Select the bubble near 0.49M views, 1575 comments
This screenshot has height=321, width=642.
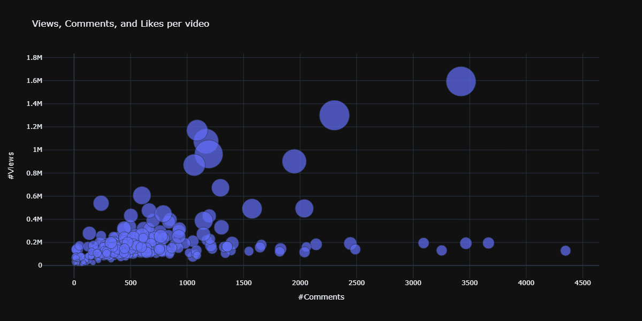[x=252, y=209]
